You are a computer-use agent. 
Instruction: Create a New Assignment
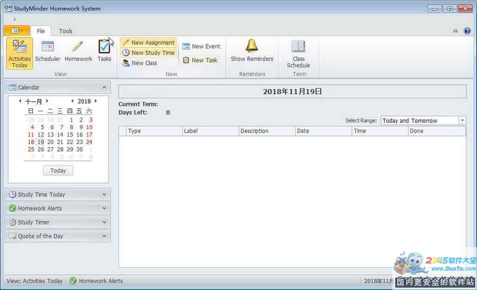point(148,43)
